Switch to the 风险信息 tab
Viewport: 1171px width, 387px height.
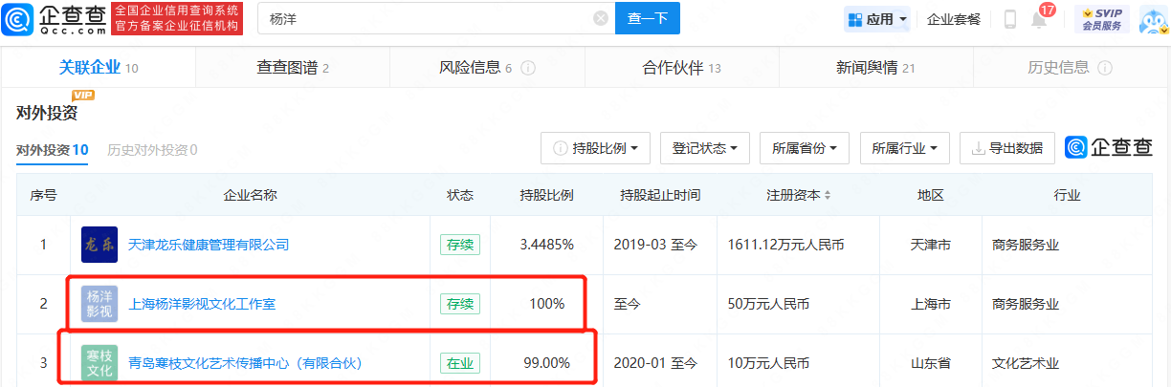(x=487, y=68)
